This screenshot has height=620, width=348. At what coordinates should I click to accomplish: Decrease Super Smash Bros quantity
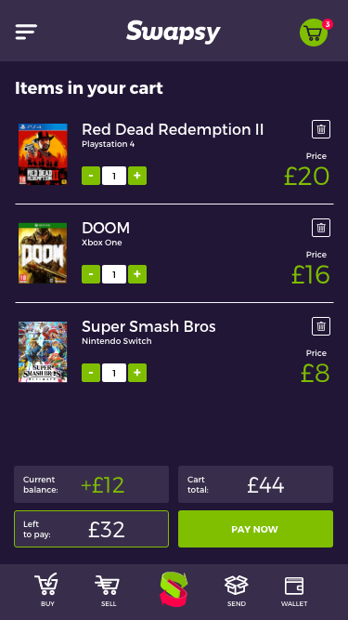coord(91,373)
